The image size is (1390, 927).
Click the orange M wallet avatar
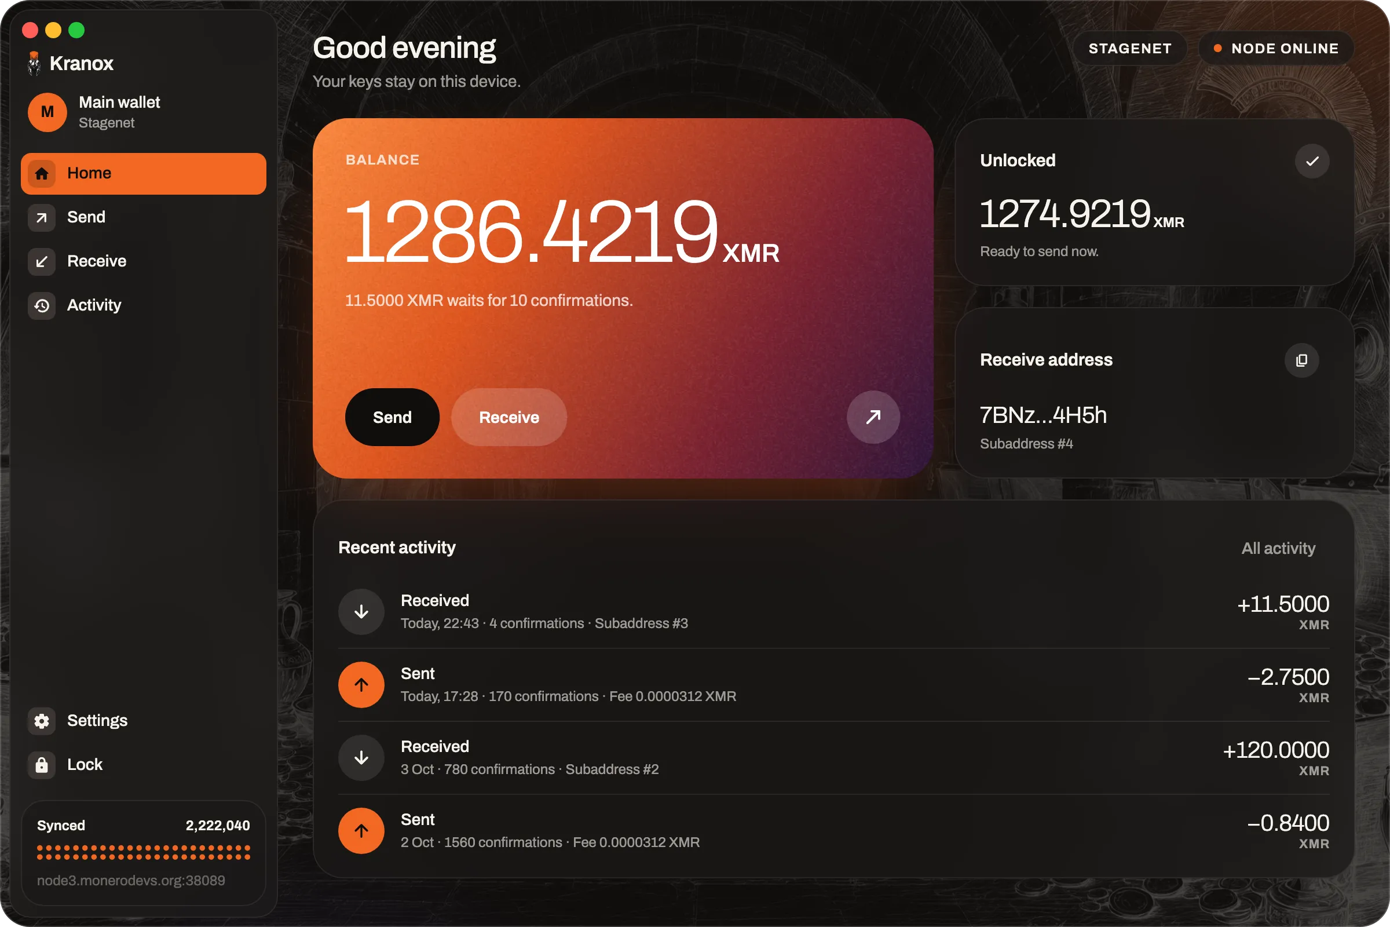coord(47,112)
